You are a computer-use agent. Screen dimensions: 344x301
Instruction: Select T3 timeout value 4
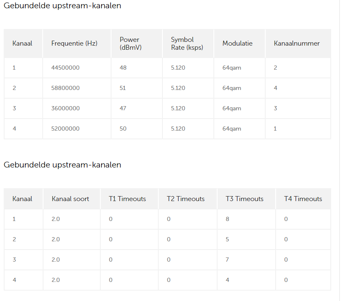pos(227,280)
